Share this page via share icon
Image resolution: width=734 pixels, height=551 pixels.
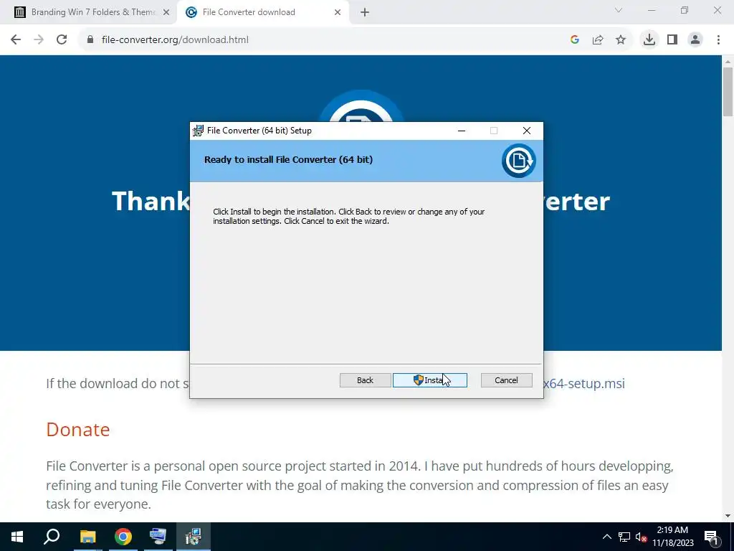598,40
